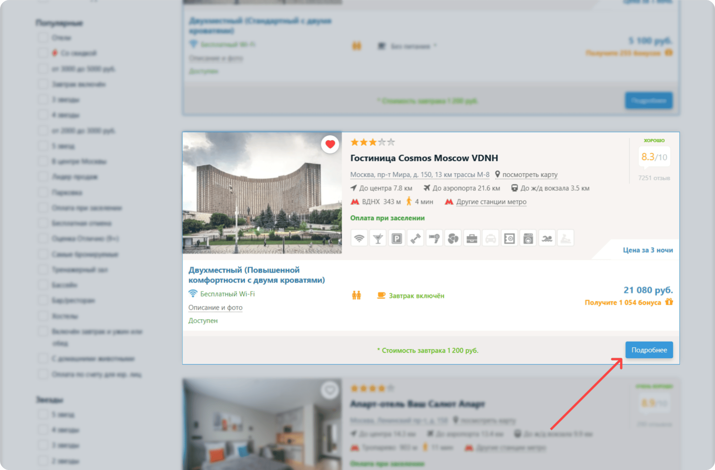
Task: Open Описание и фото room details
Action: 215,308
